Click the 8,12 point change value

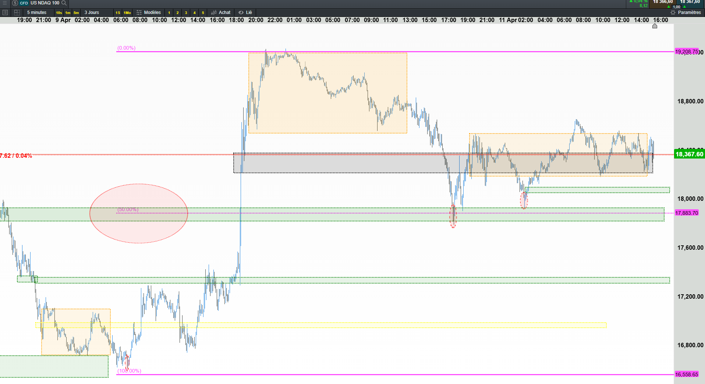click(644, 6)
